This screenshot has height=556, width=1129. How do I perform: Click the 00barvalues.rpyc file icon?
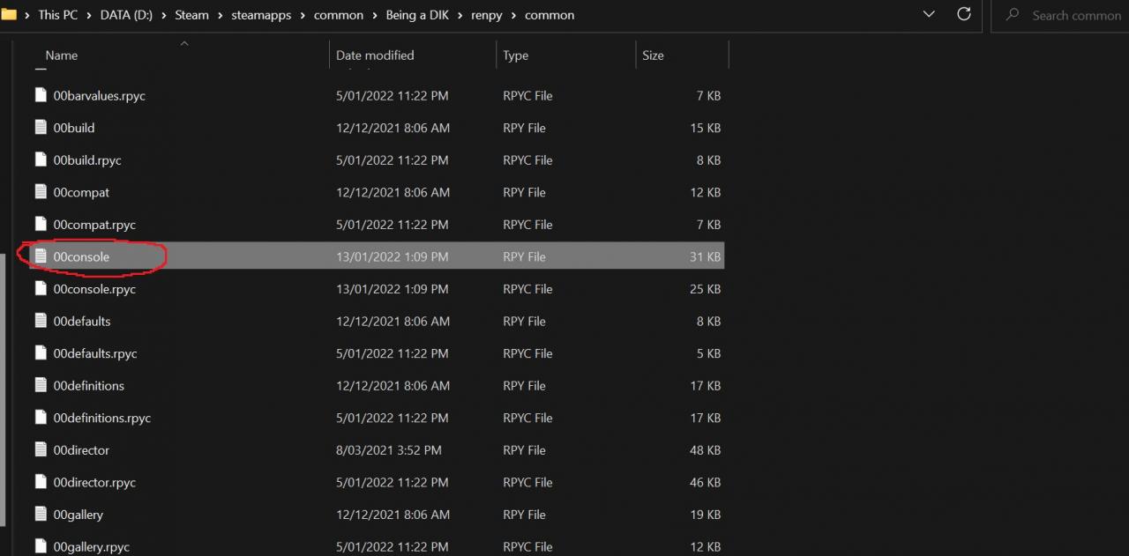41,95
